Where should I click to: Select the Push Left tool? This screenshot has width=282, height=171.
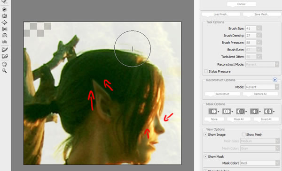pos(5,29)
